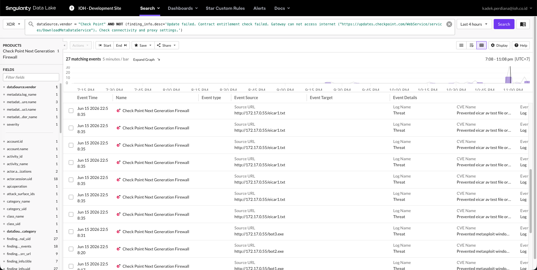Click the site navigation arrow beside IOH

point(72,8)
